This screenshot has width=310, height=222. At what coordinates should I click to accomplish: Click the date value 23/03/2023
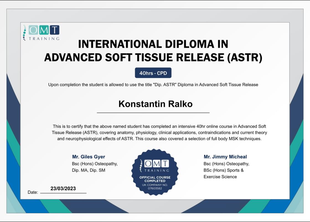63,189
